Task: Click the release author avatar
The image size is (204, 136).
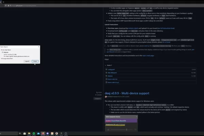Action: (106, 97)
